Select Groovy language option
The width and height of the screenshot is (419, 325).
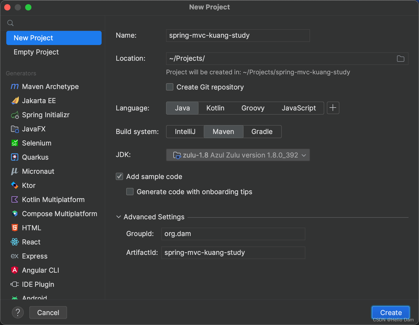(x=253, y=108)
